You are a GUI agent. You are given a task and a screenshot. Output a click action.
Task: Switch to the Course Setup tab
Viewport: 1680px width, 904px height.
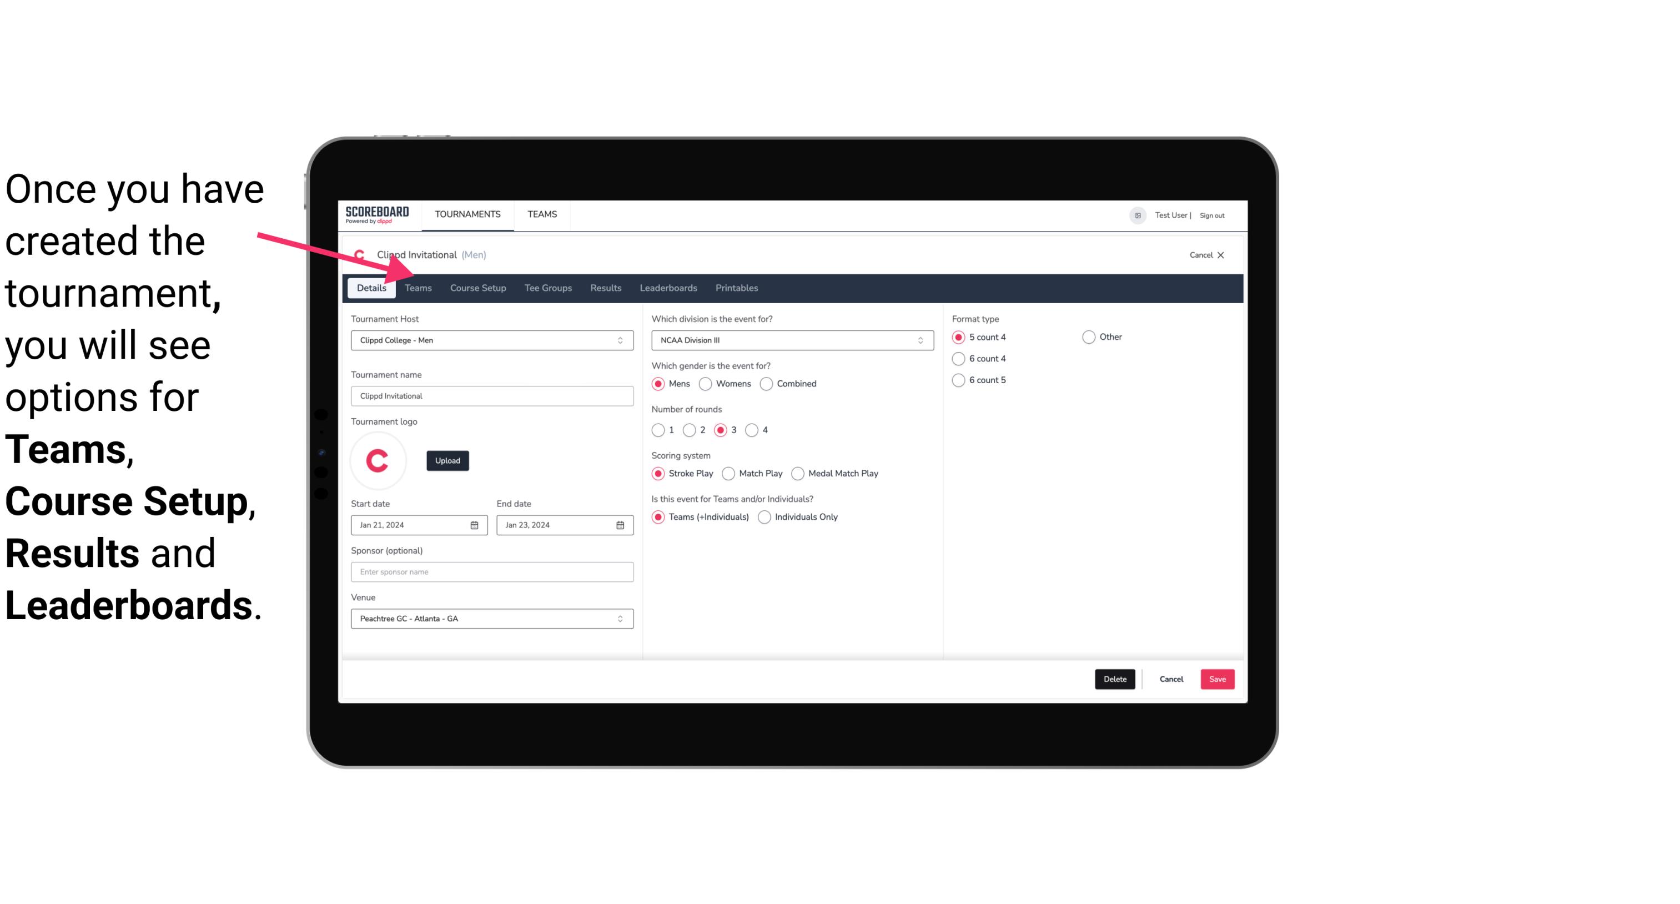click(x=477, y=287)
